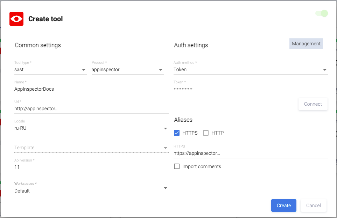Select the Token password field
The height and width of the screenshot is (218, 337).
[x=250, y=89]
